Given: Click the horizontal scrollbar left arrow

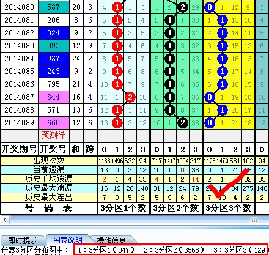Looking at the screenshot, I should [5, 220].
